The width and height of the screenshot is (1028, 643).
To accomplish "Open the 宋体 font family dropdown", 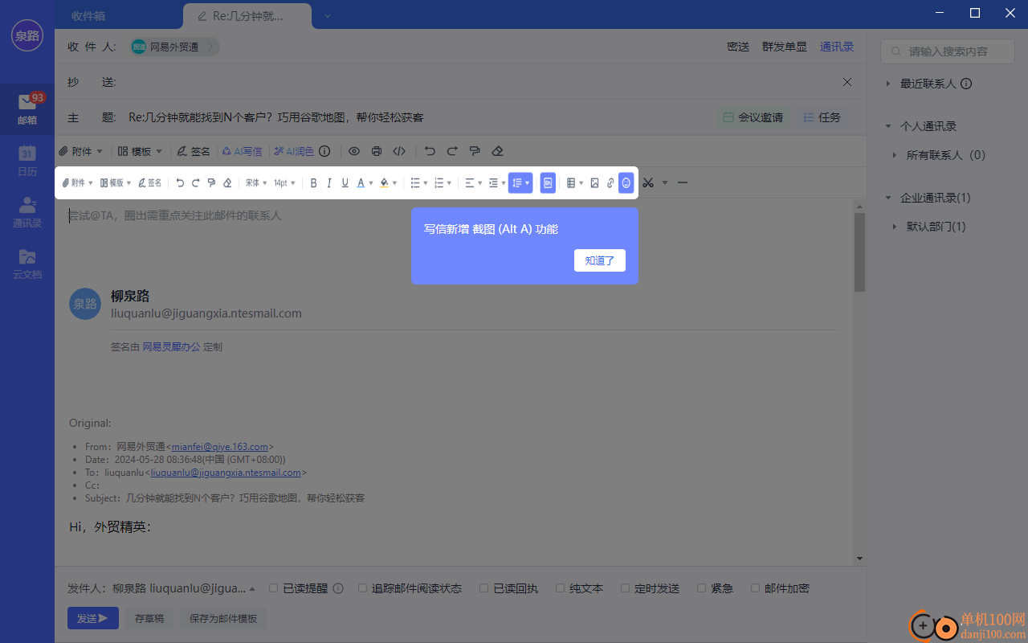I will point(256,183).
